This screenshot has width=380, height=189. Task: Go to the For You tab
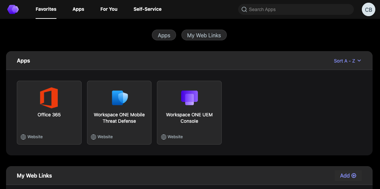coord(109,9)
